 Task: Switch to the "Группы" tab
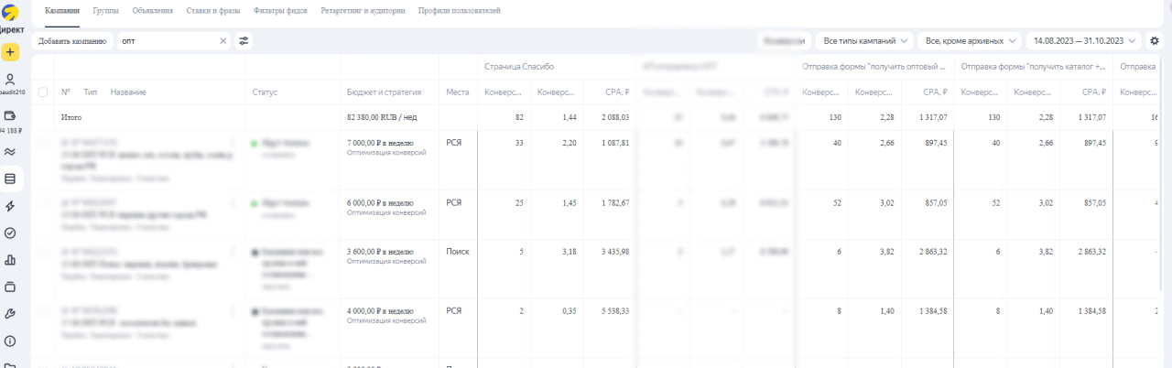tap(105, 11)
